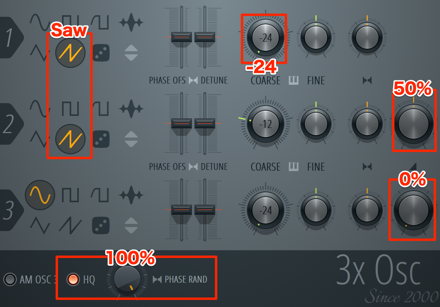The width and height of the screenshot is (440, 307).
Task: Click the PHASE RAND knob
Action: (127, 279)
